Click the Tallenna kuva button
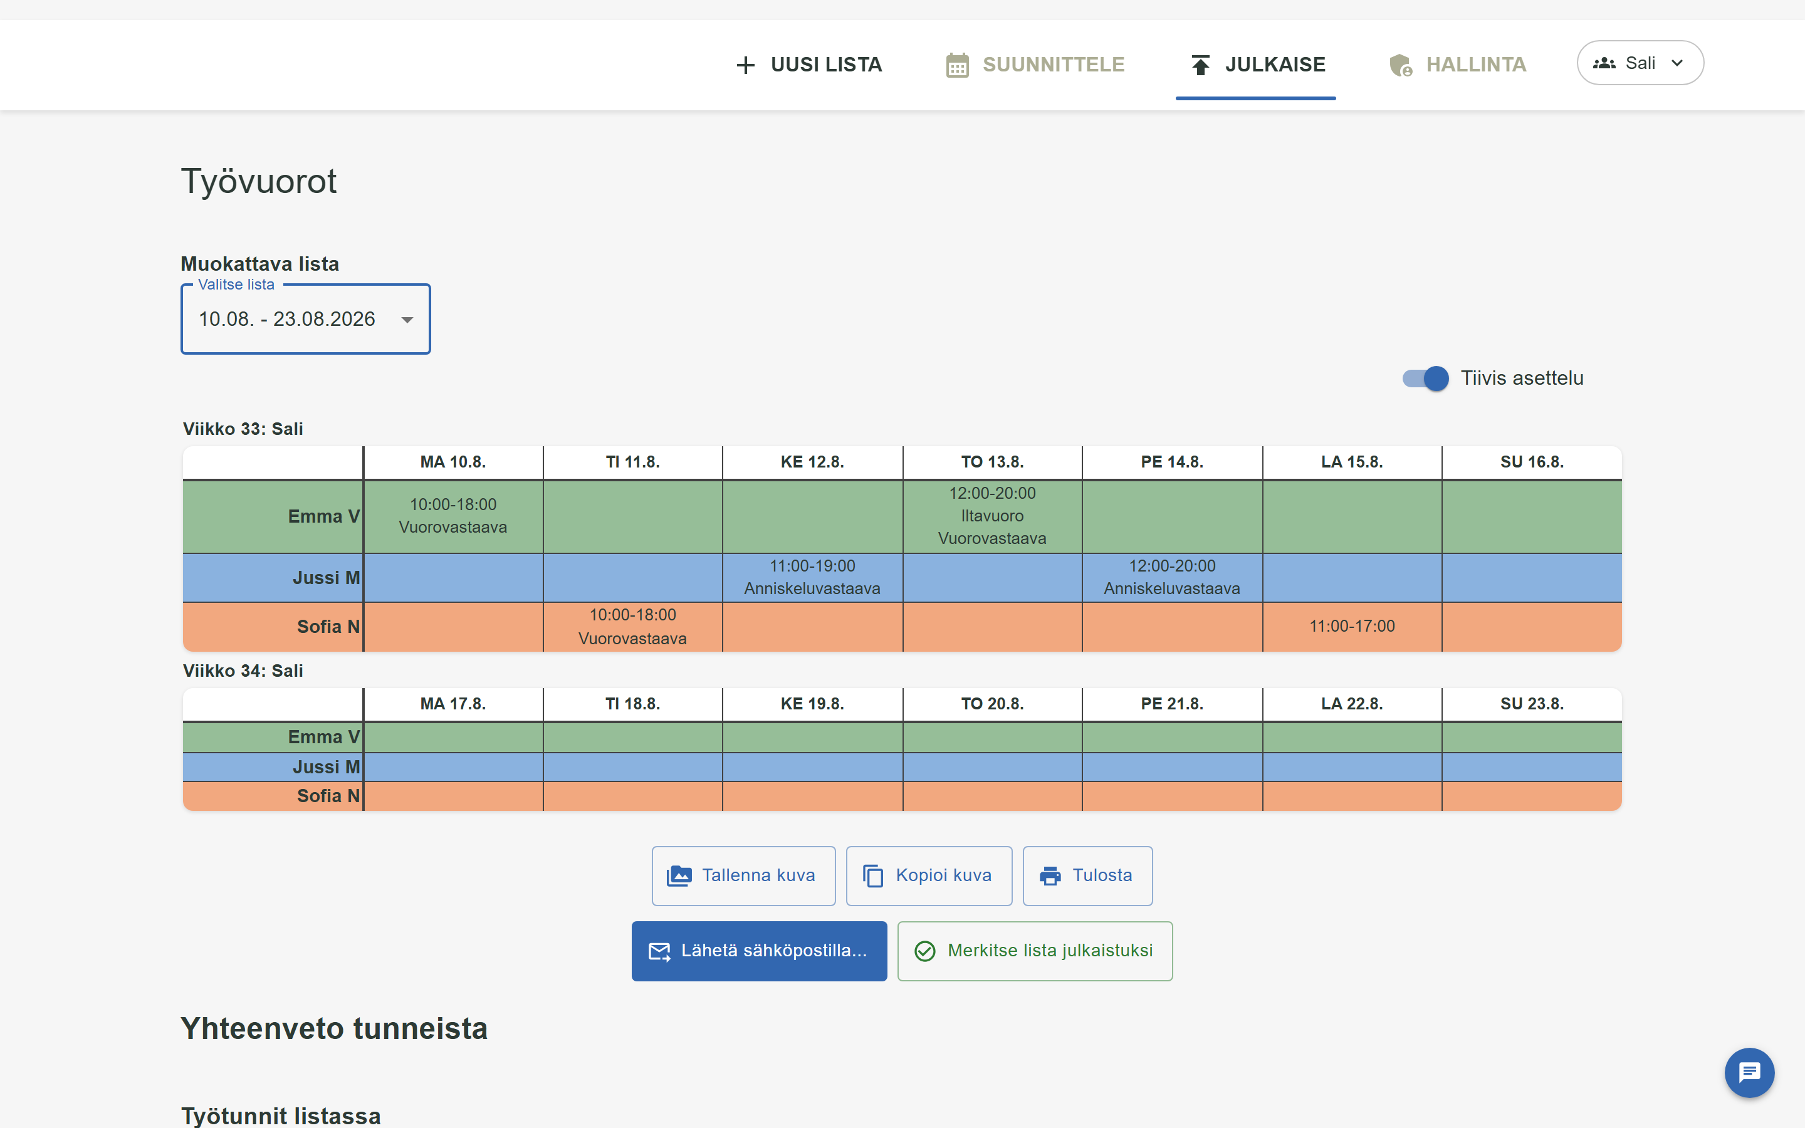This screenshot has width=1805, height=1128. [x=743, y=876]
